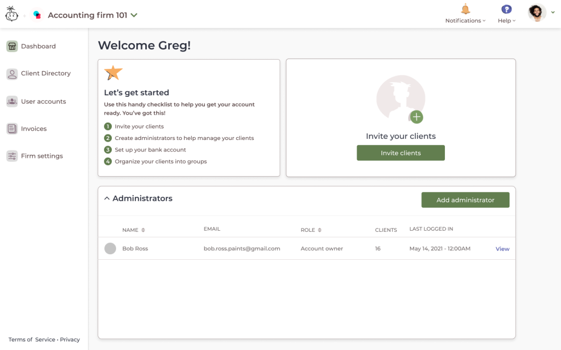The image size is (561, 350).
Task: Collapse the Administrators section
Action: pos(107,199)
